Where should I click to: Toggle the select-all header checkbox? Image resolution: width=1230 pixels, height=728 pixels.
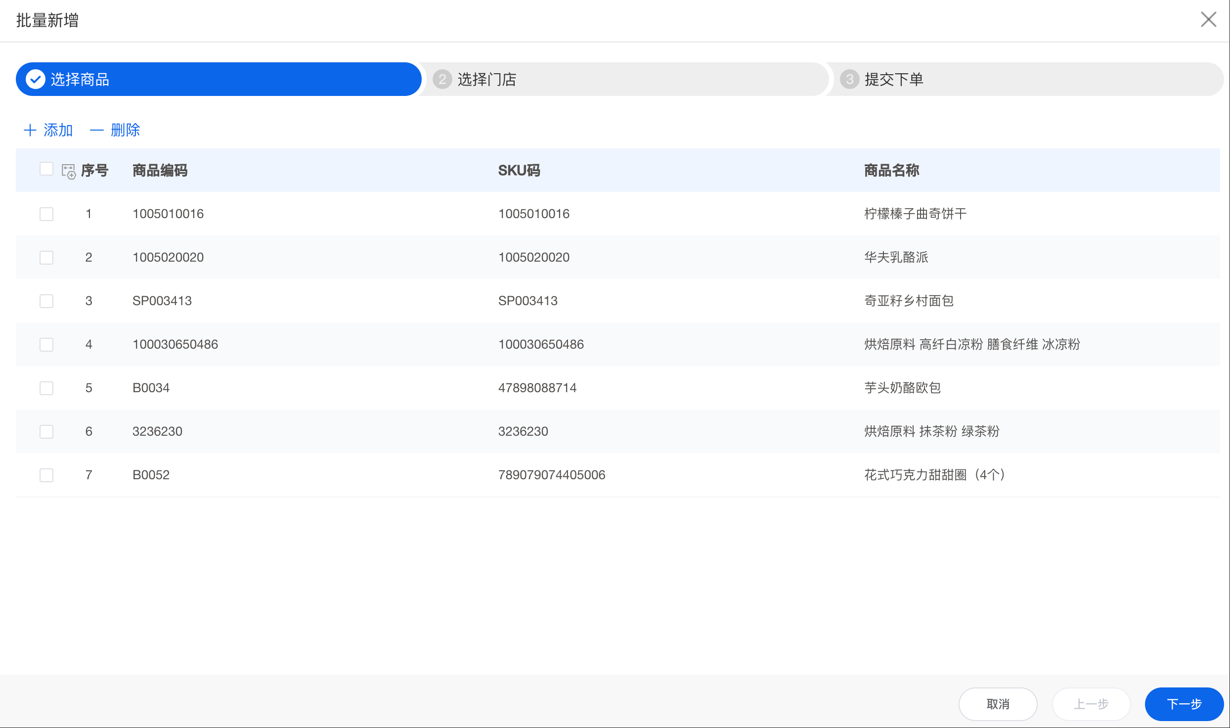click(x=46, y=169)
